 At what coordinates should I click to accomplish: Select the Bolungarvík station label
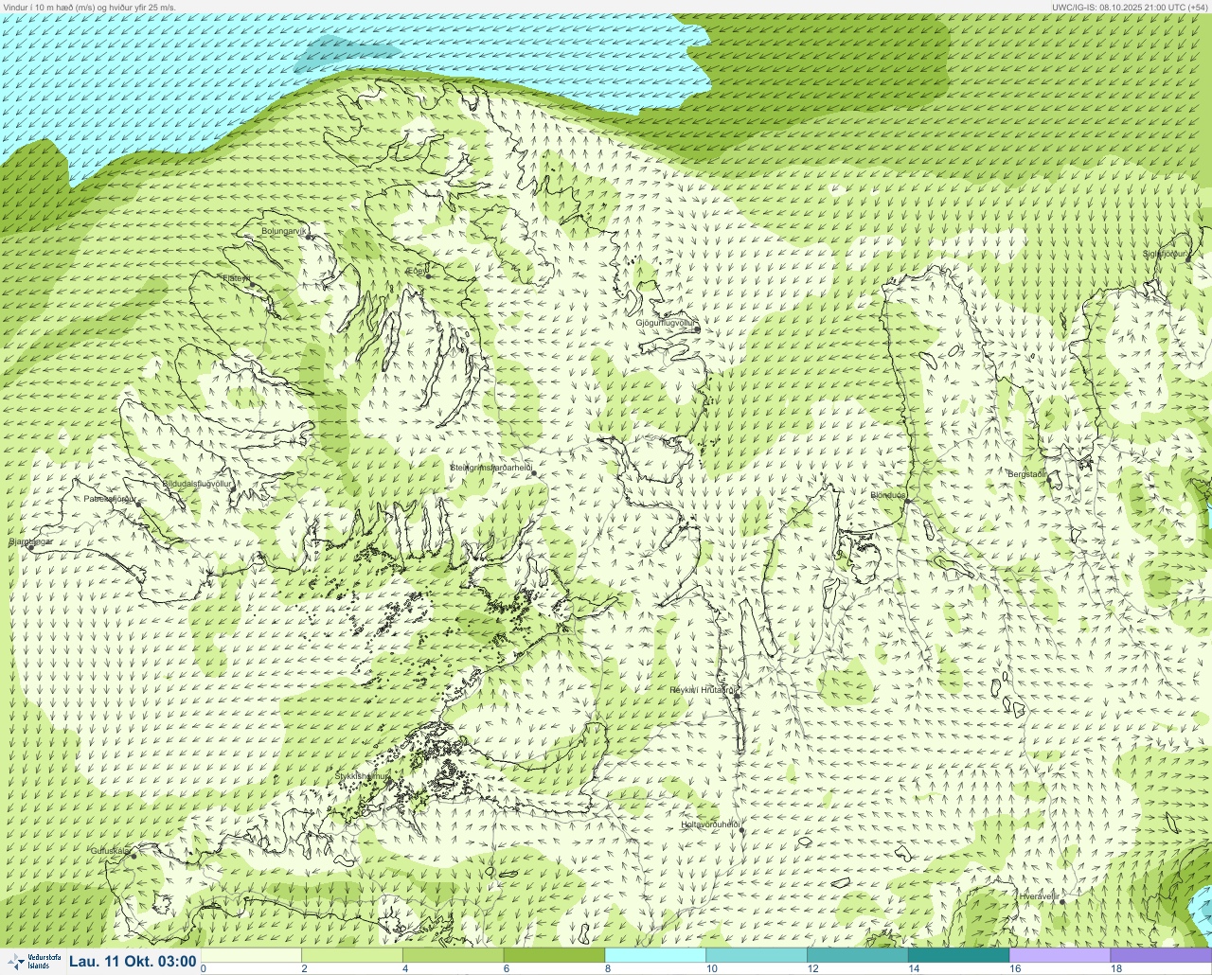click(286, 230)
